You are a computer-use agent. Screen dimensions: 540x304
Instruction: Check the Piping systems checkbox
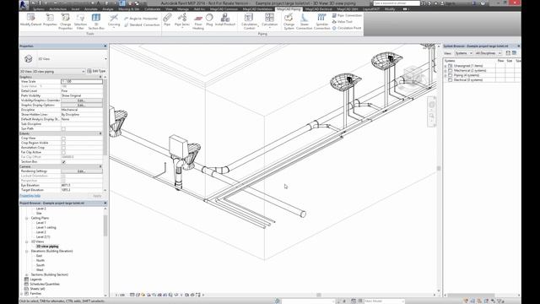click(x=450, y=75)
